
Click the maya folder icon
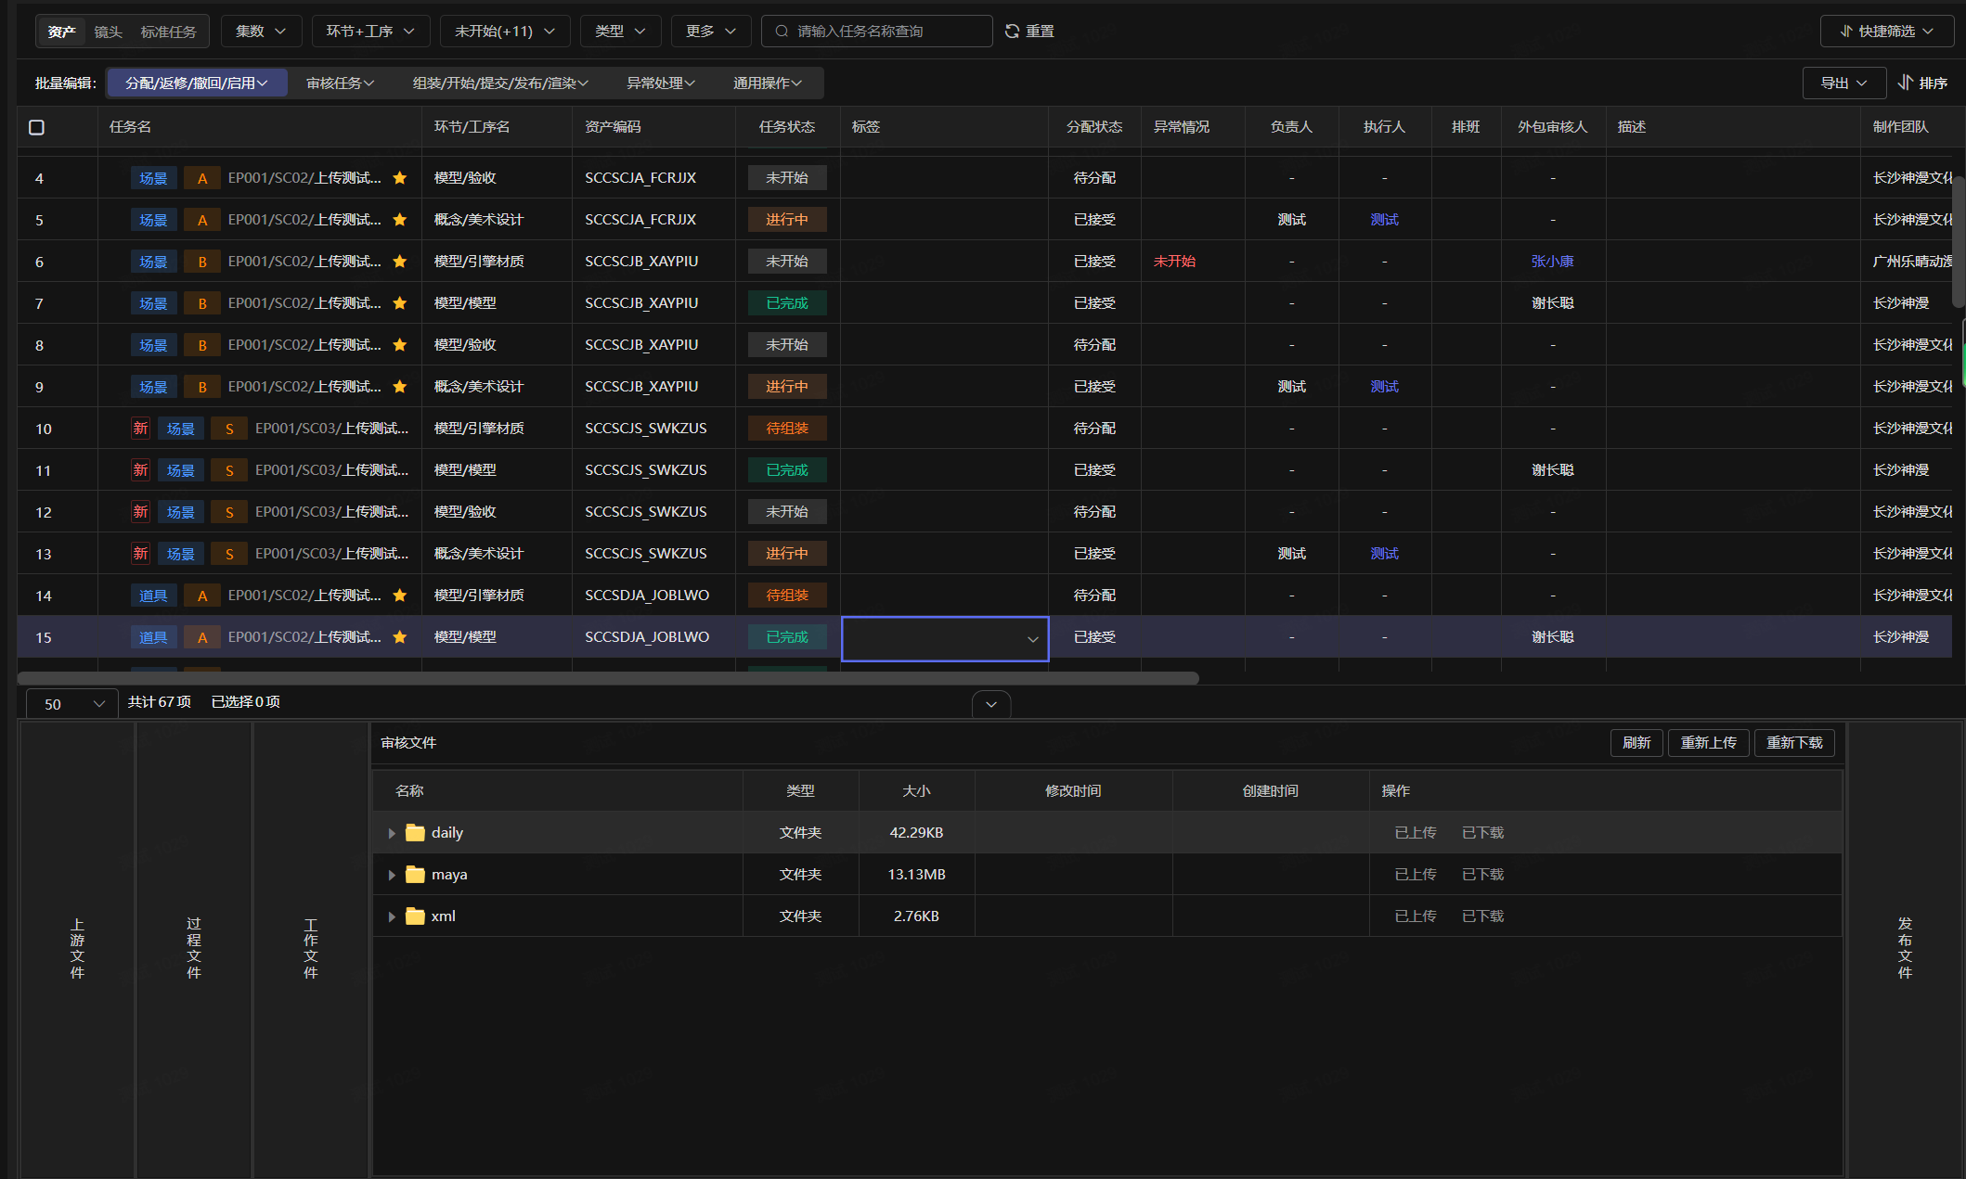click(415, 875)
